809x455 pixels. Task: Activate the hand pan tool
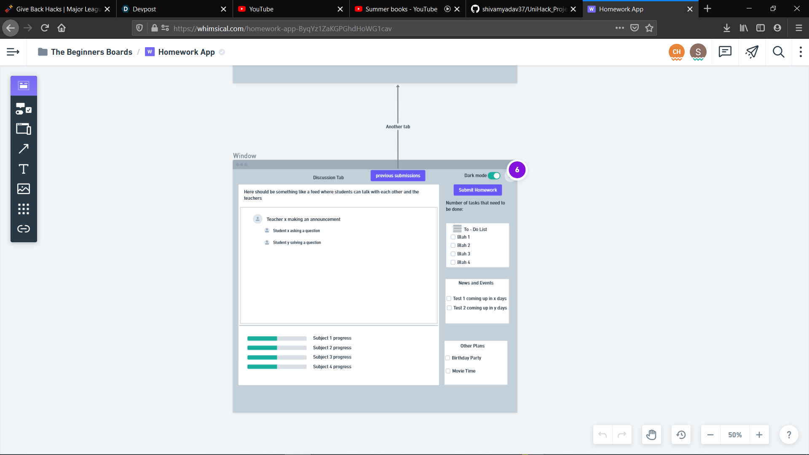[651, 435]
